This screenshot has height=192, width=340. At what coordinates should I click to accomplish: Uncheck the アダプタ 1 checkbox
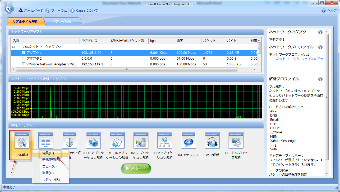(x=23, y=53)
